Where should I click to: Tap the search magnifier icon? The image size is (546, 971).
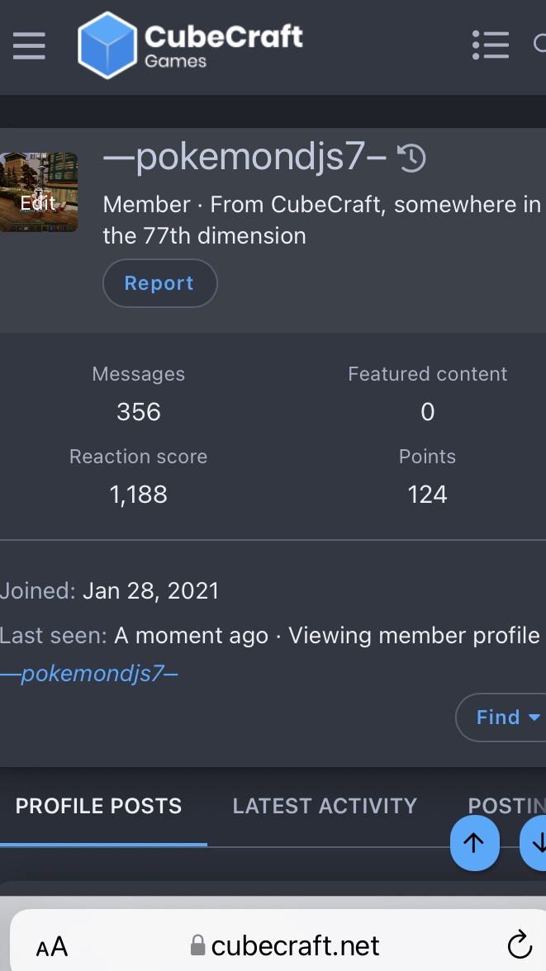539,45
